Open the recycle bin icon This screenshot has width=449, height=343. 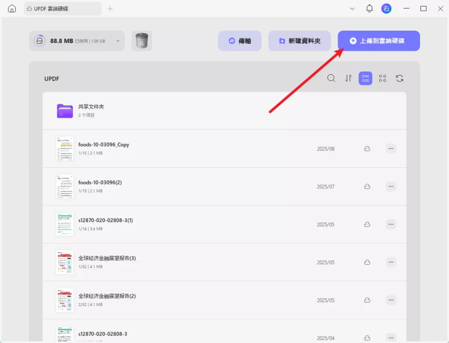(x=142, y=41)
